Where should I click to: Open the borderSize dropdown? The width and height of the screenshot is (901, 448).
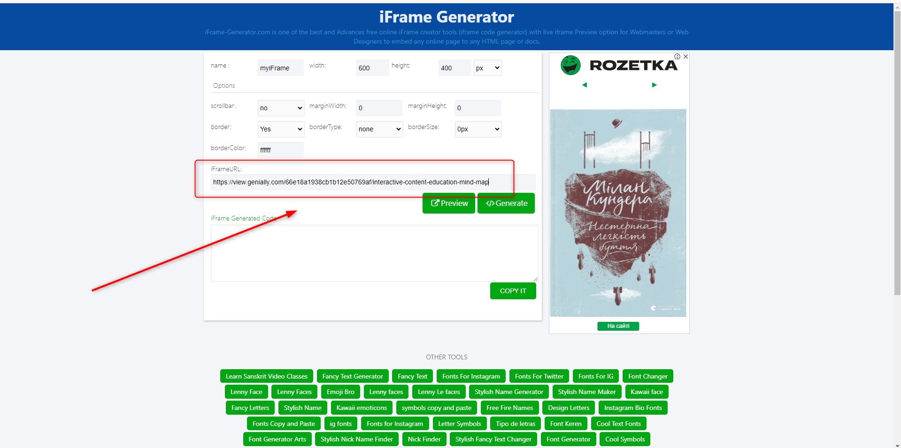coord(478,129)
